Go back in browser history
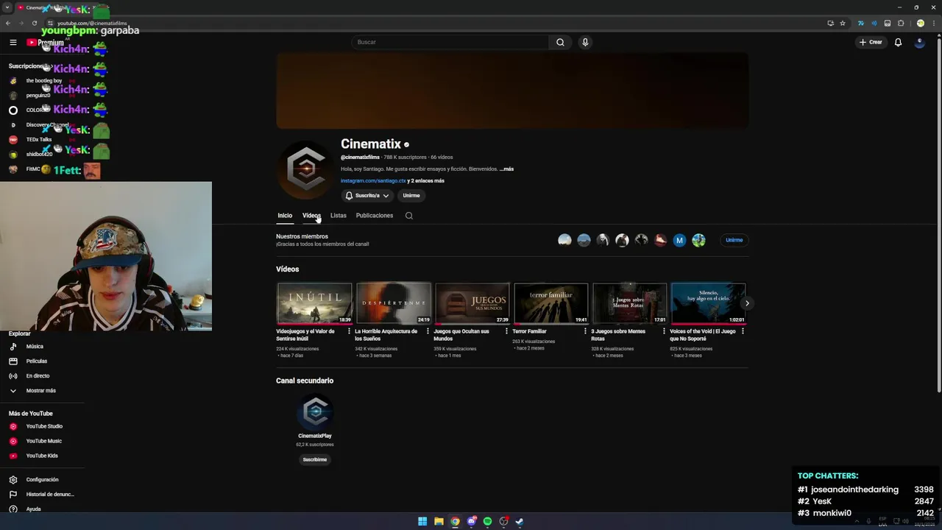Image resolution: width=942 pixels, height=530 pixels. point(8,23)
